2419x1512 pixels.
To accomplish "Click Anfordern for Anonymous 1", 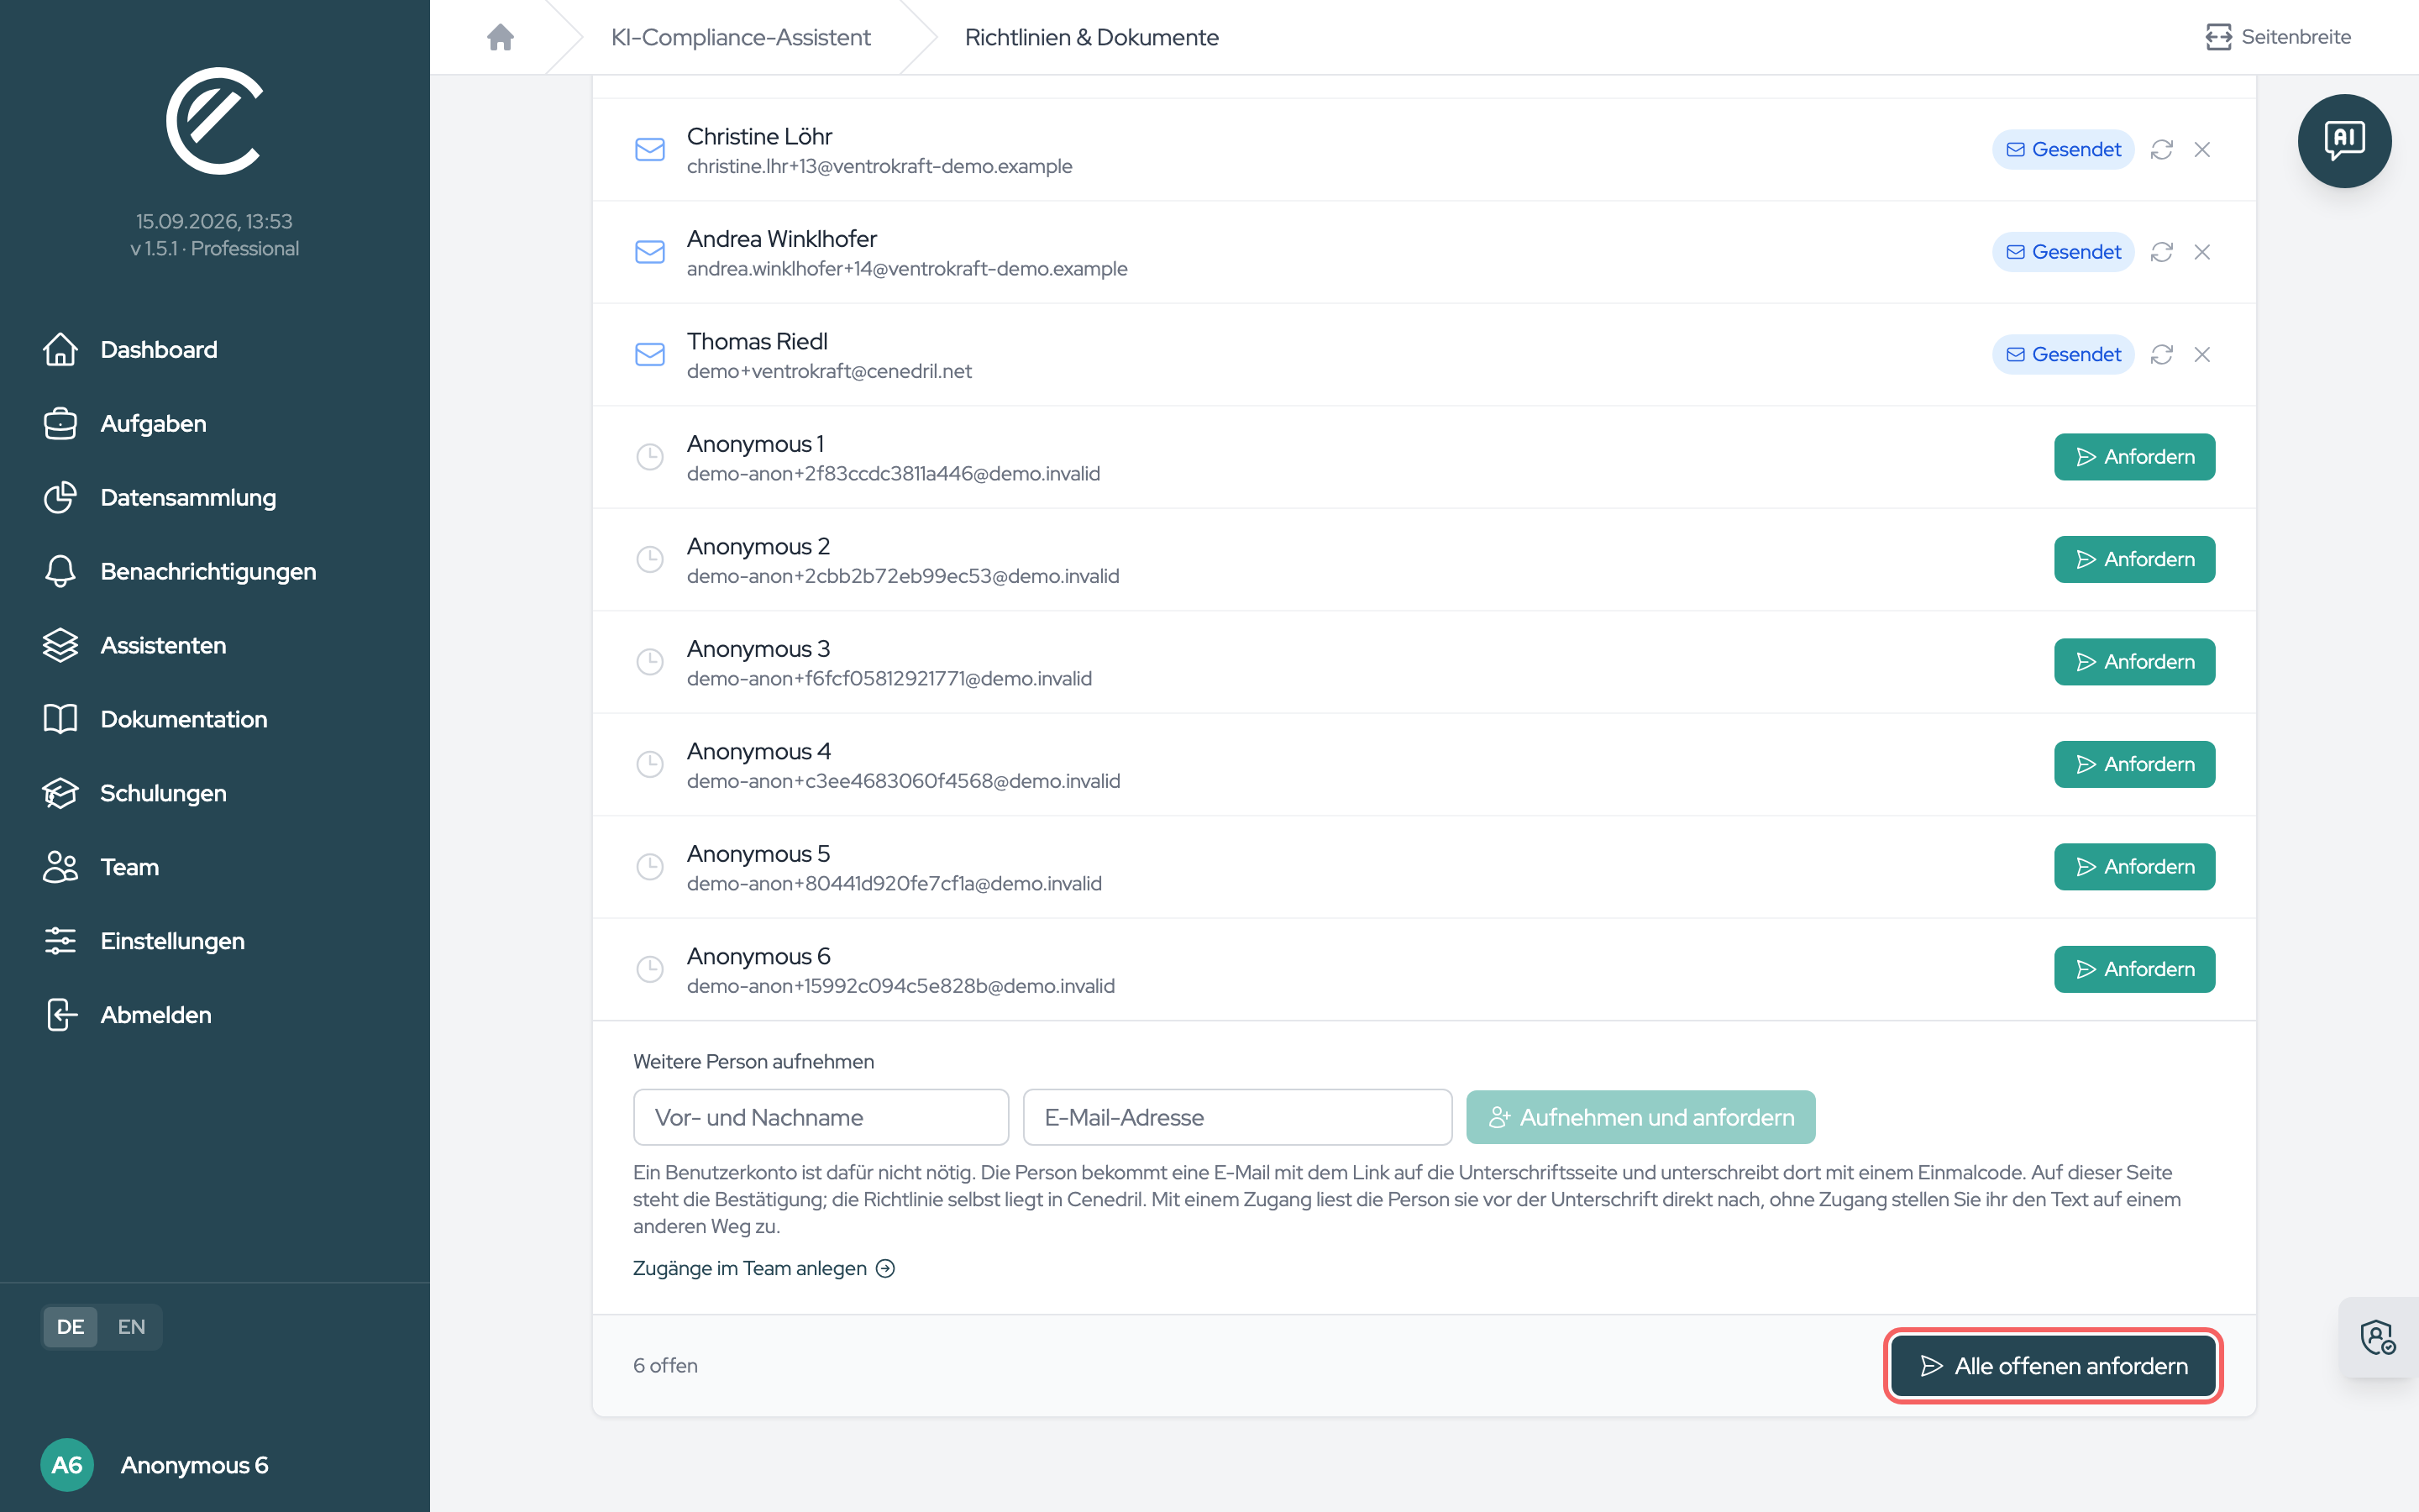I will point(2134,457).
